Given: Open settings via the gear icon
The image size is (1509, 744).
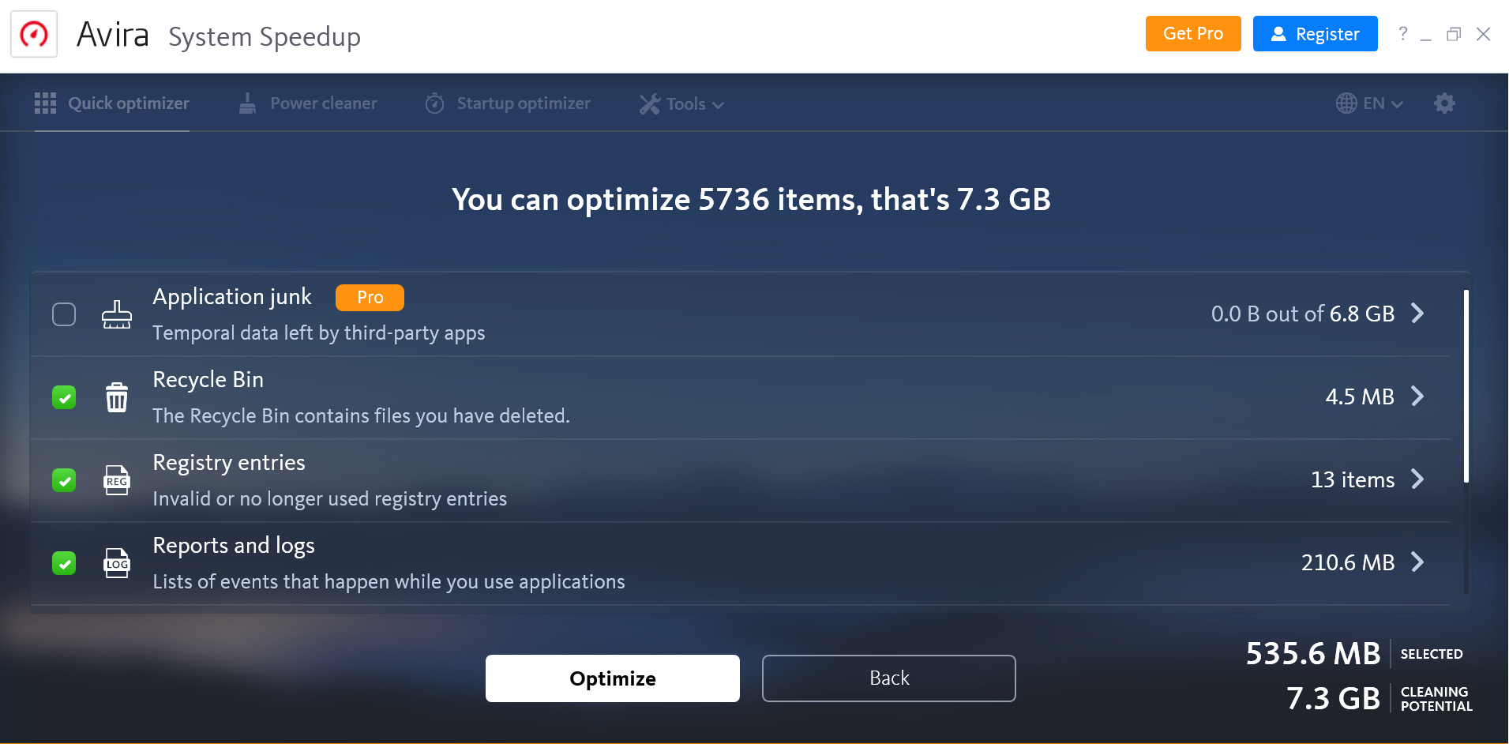Looking at the screenshot, I should (x=1444, y=103).
